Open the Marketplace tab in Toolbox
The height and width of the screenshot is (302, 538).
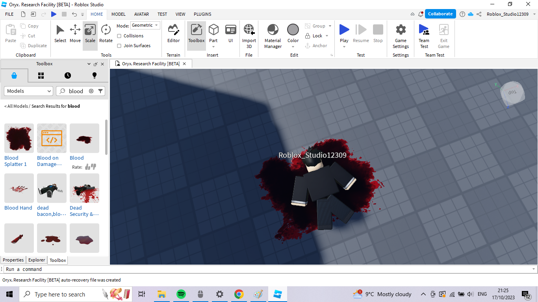coord(14,75)
